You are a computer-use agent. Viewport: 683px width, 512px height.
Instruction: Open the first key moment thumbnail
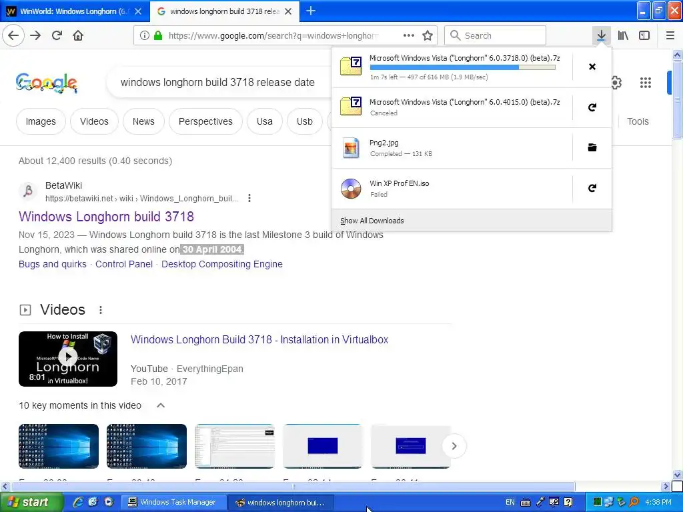pyautogui.click(x=59, y=446)
